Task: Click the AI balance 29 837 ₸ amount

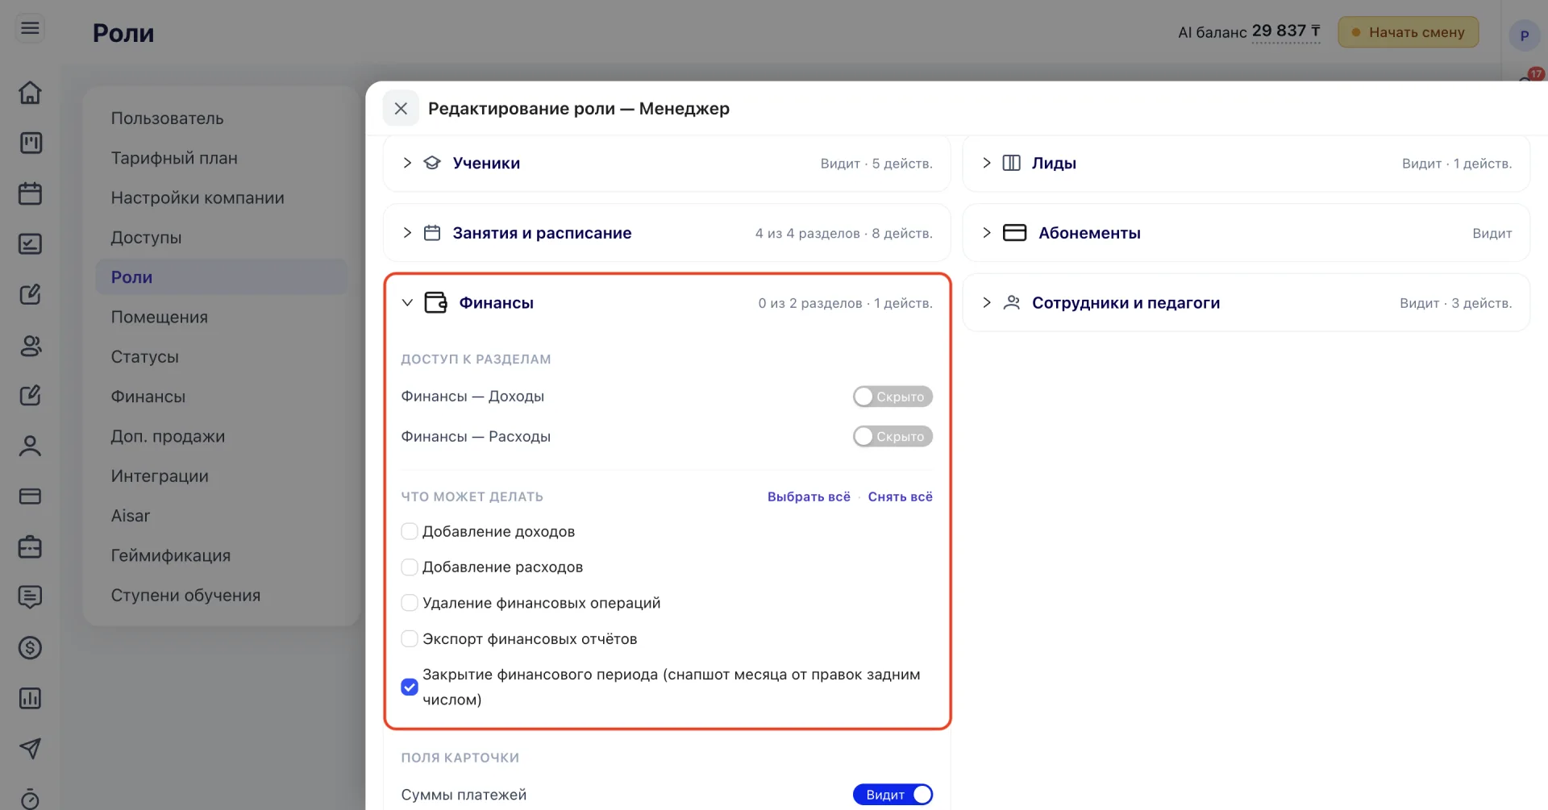Action: [x=1286, y=31]
